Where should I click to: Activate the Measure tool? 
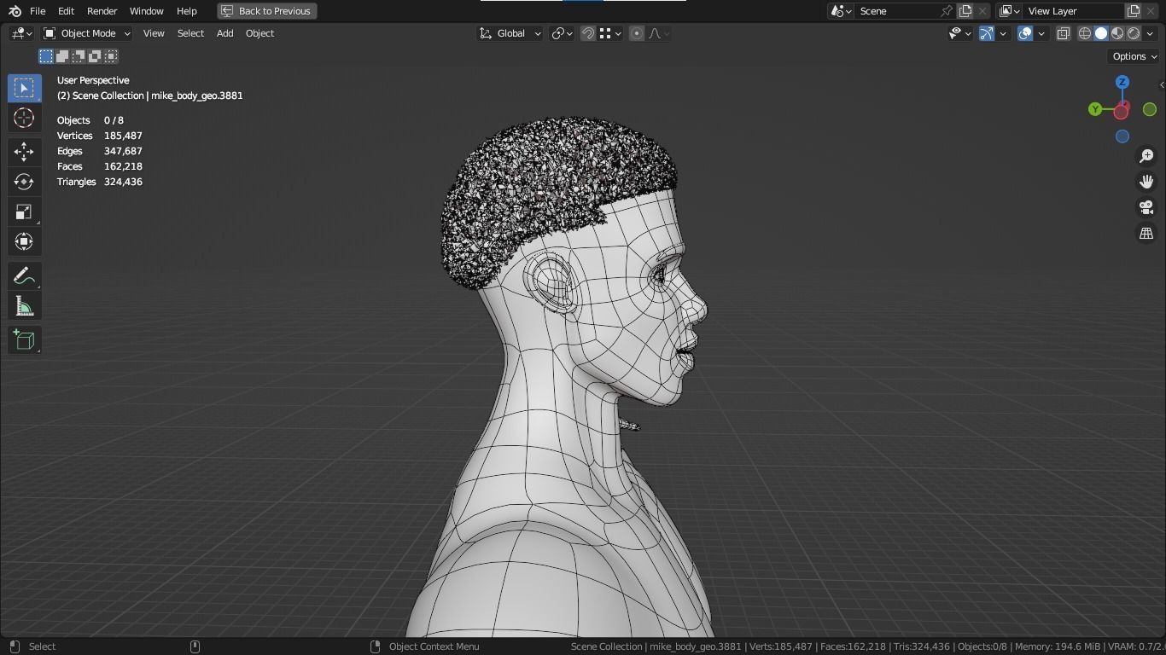pyautogui.click(x=24, y=306)
